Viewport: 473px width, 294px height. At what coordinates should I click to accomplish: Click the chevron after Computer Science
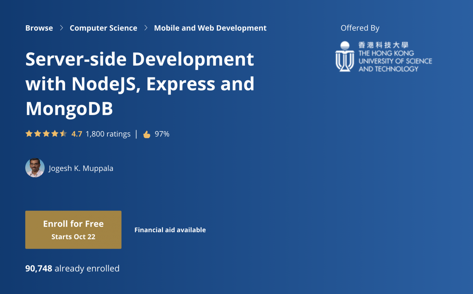[x=146, y=28]
